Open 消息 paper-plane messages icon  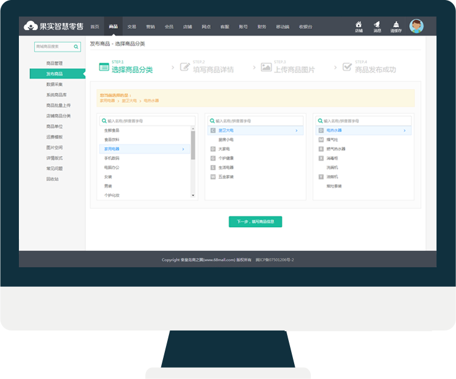377,25
